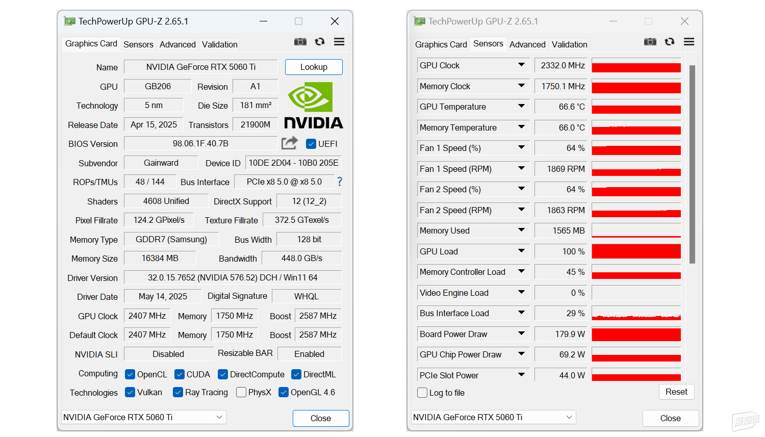
Task: Click the NVIDIA logo image
Action: [313, 105]
